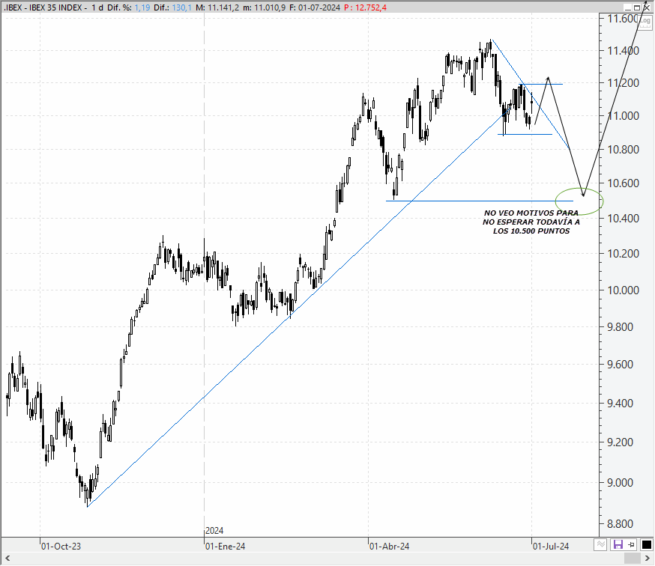Click the '01-Oct-23' date axis label

[61, 547]
